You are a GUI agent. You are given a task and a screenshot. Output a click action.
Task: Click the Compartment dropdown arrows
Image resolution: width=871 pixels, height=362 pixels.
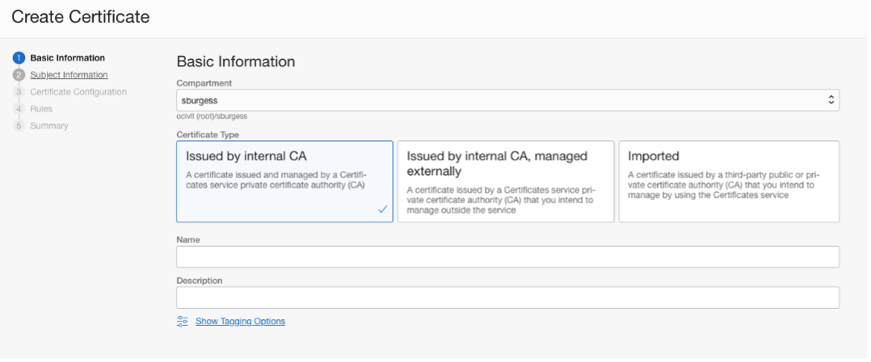pos(830,101)
